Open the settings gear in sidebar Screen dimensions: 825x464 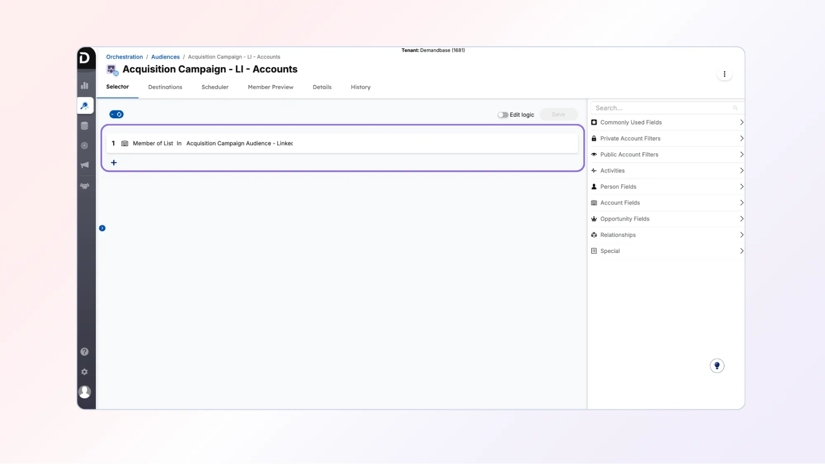[x=85, y=372]
